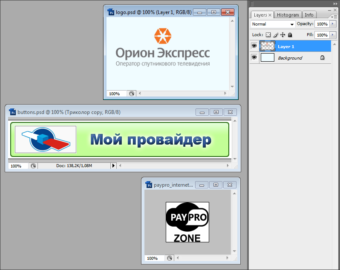The image size is (340, 270).
Task: Click paypro_internet horizontal scrollbar right arrow
Action: [227, 258]
